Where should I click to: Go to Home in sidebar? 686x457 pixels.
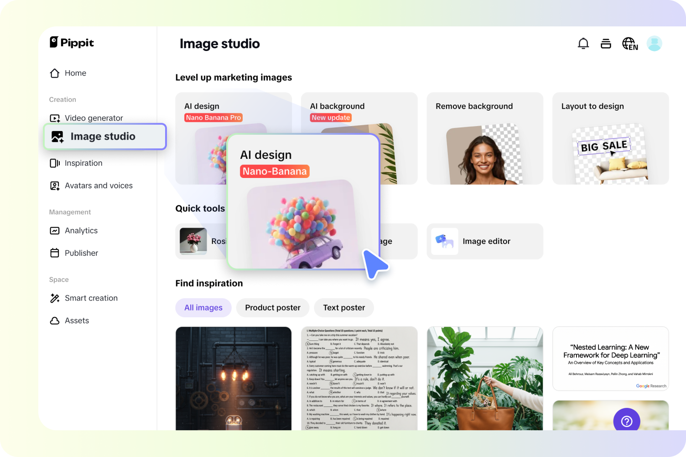coord(75,73)
